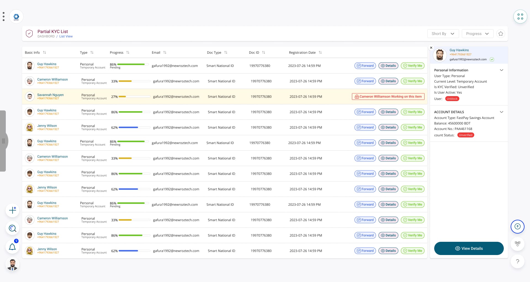Viewport: 530px width, 282px height.
Task: Sort the list by Progress column
Action: pos(128,53)
